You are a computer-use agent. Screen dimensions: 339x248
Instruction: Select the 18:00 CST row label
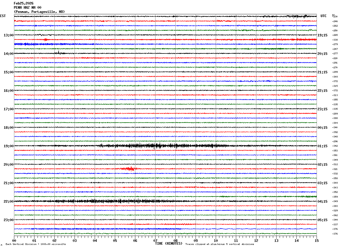click(8, 128)
